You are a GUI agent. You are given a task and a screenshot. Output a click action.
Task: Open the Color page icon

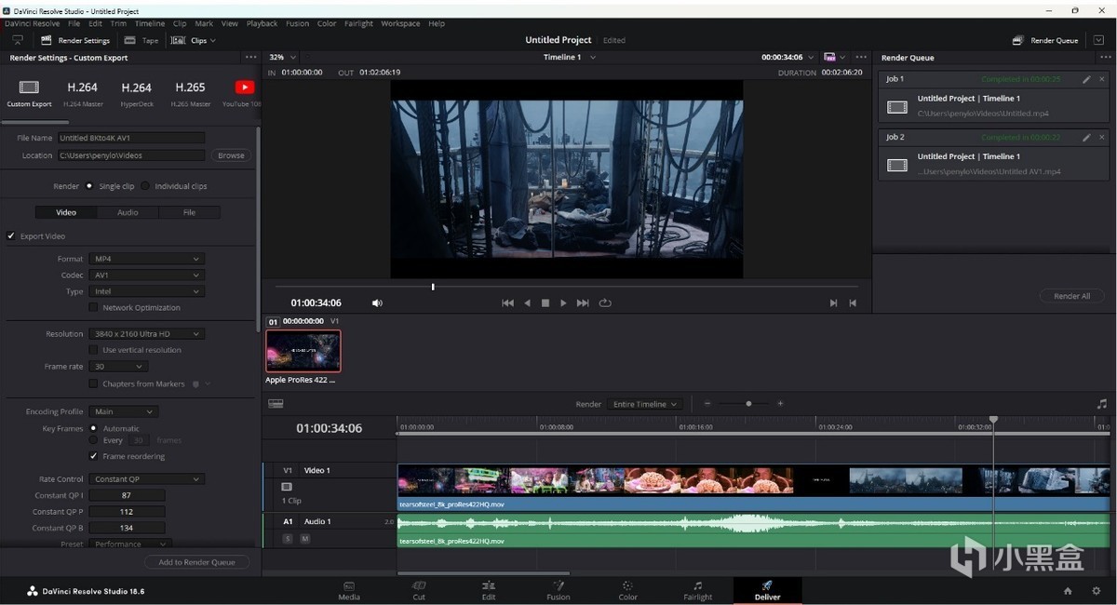click(x=627, y=586)
